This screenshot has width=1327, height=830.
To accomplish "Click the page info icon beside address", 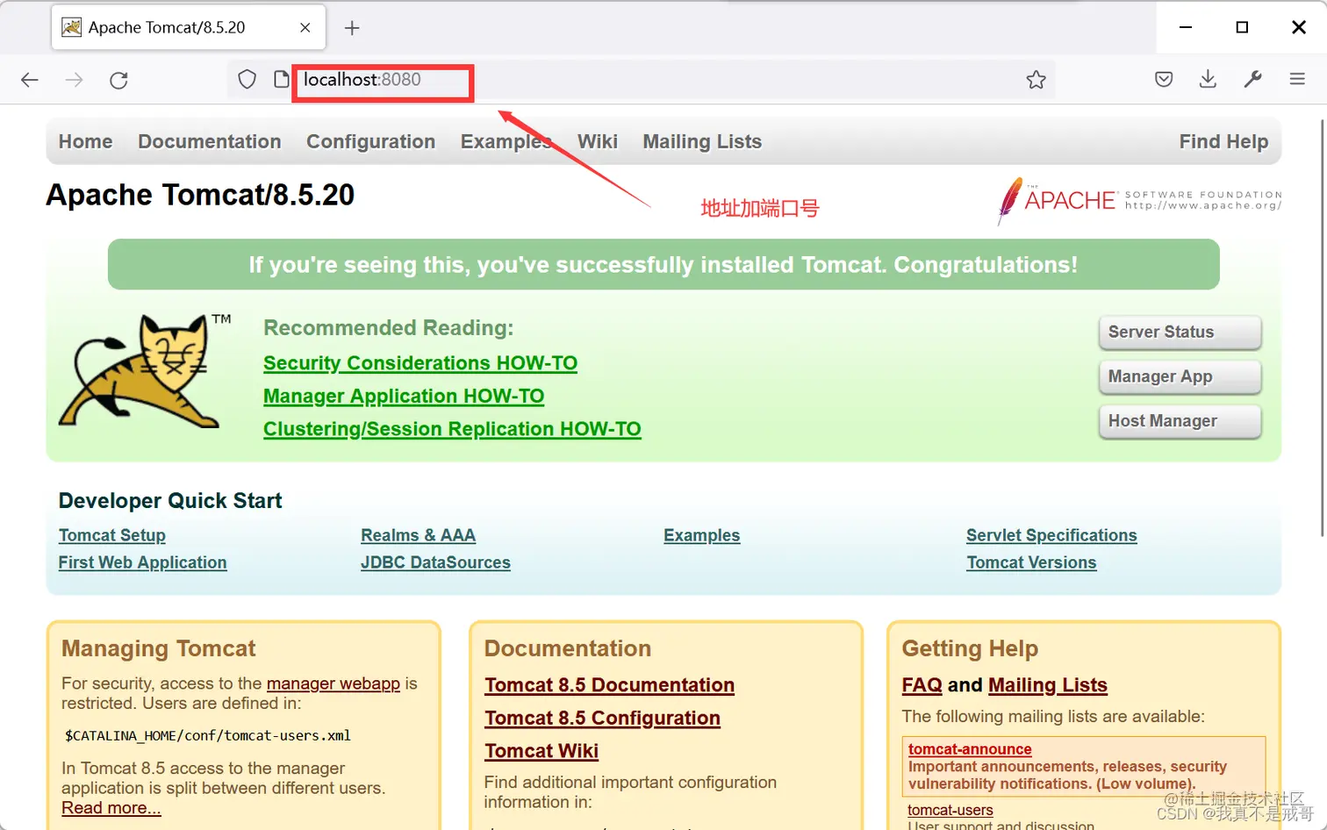I will [281, 80].
